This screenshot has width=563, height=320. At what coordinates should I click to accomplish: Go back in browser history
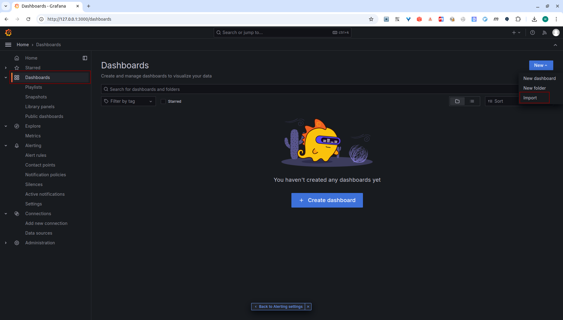tap(6, 19)
